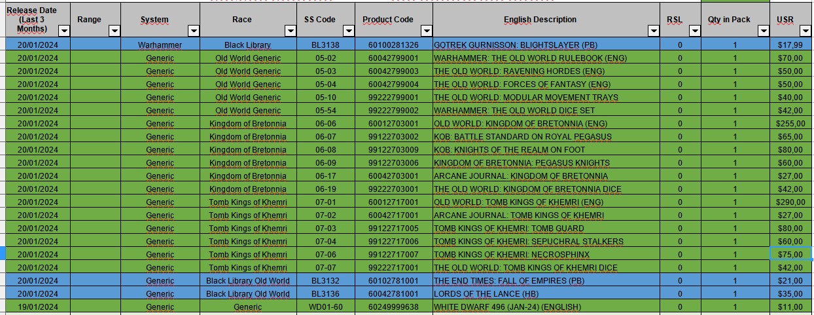This screenshot has height=315, width=814.
Task: Click SS Code cell 07-06
Action: [325, 254]
